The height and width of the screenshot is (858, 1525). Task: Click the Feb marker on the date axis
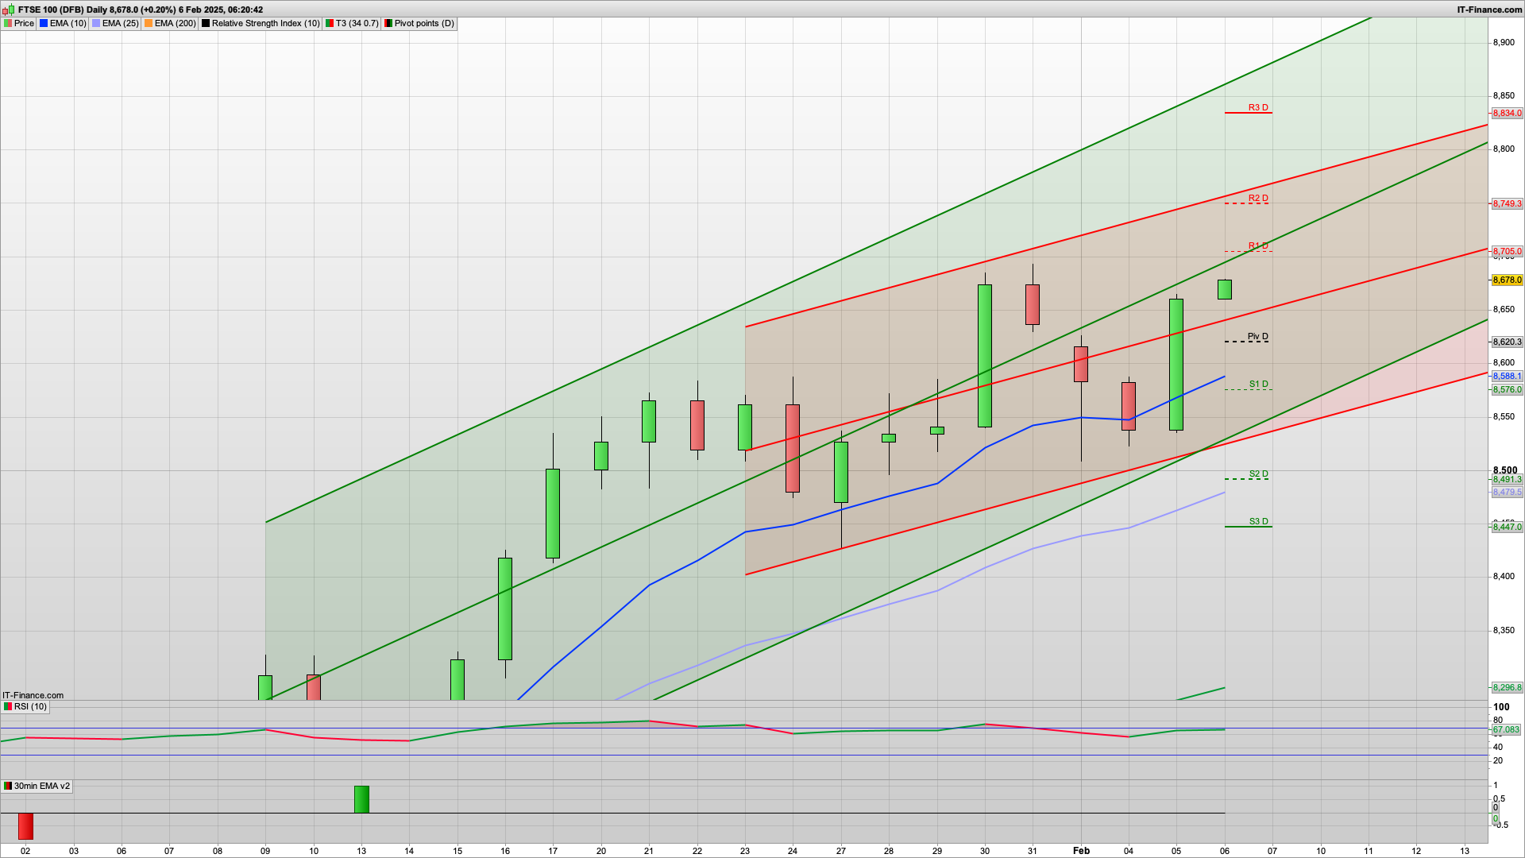[x=1081, y=850]
